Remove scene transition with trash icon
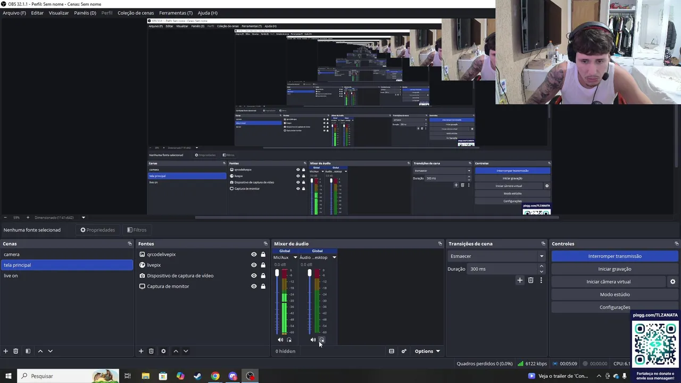Viewport: 681px width, 383px height. [x=530, y=280]
